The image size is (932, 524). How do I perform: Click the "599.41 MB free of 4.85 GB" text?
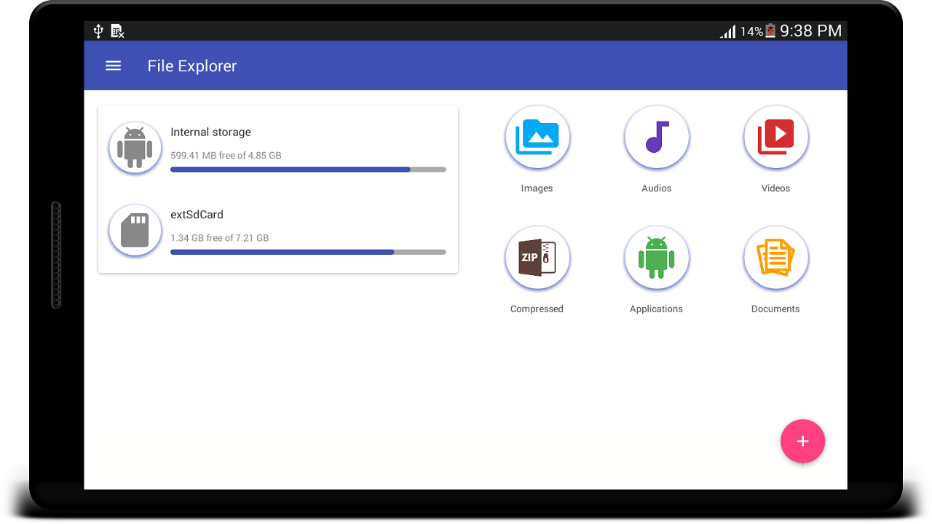pyautogui.click(x=226, y=155)
